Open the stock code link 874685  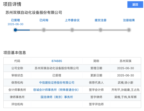[x=57, y=61]
